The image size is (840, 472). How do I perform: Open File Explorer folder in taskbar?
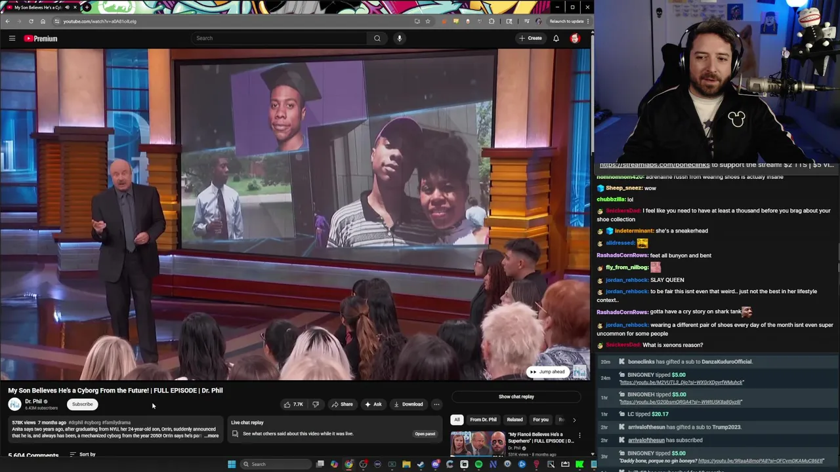pos(406,464)
